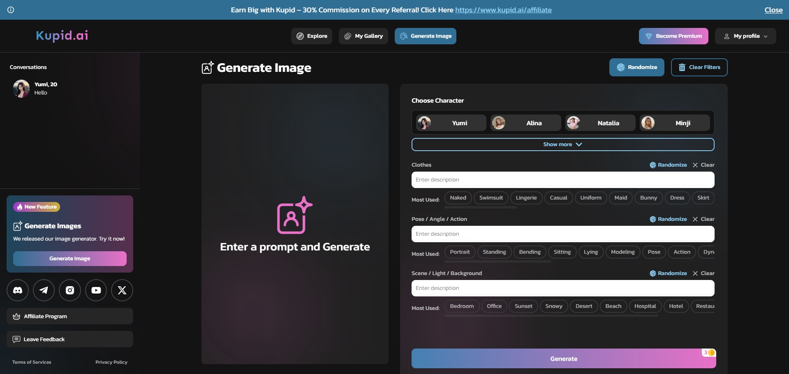Click the Clear X icon for Scene
The image size is (789, 374).
(x=695, y=273)
